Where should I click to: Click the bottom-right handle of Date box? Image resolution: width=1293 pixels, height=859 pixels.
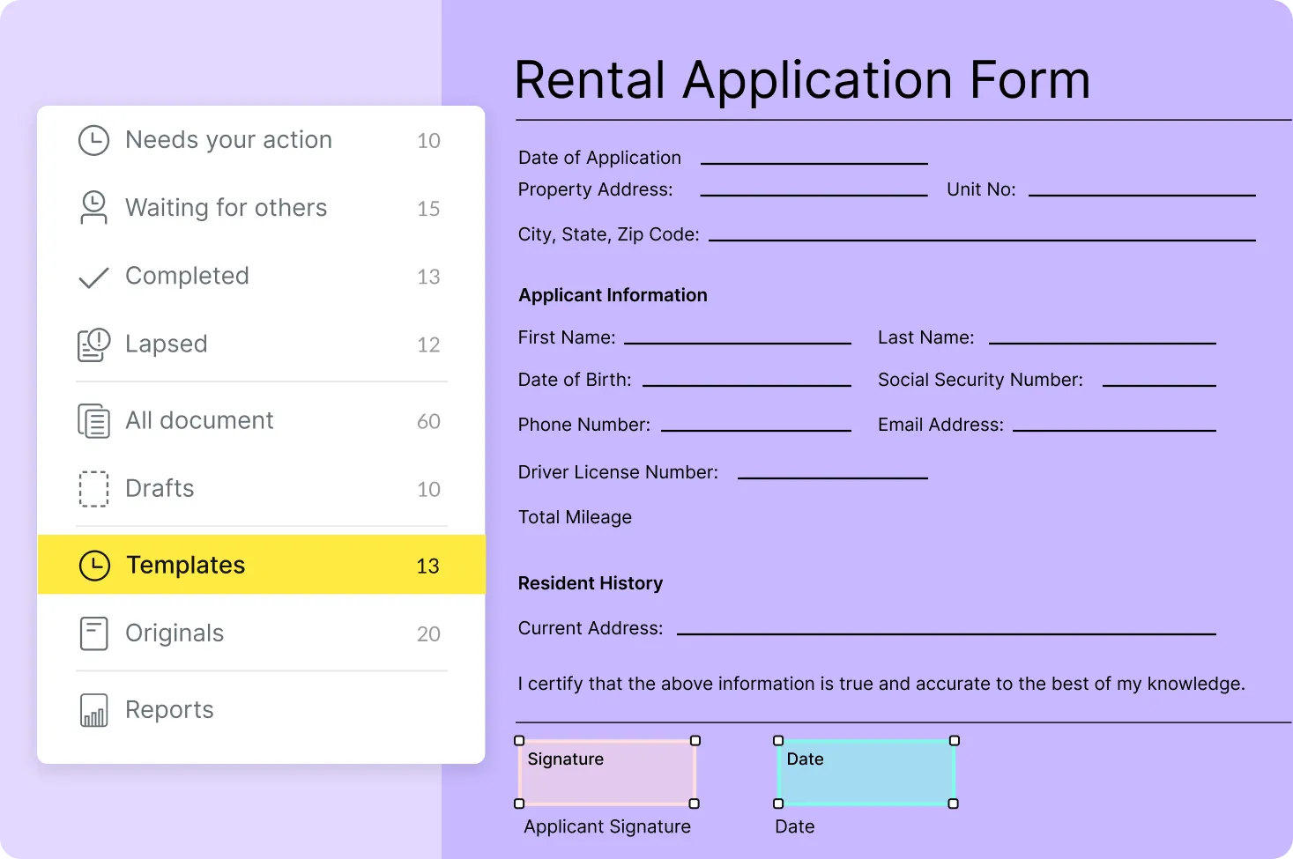(x=953, y=803)
